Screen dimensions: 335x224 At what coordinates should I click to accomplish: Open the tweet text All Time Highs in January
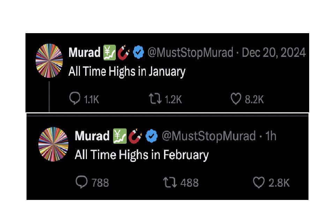click(127, 72)
